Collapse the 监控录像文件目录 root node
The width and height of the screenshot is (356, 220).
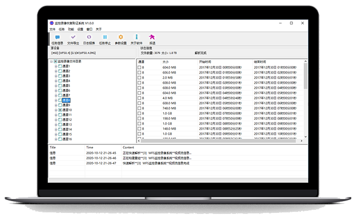52,61
